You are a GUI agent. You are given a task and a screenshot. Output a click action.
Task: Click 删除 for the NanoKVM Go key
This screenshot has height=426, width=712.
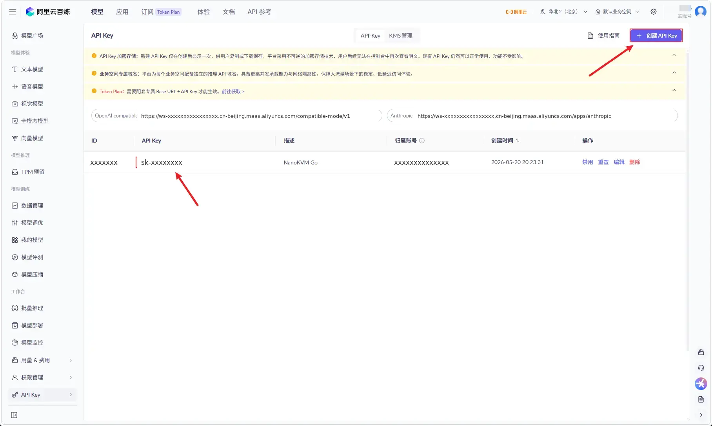(x=635, y=162)
